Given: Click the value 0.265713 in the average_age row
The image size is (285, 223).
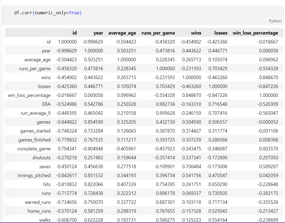Looking at the screenshot, I should (x=192, y=60).
